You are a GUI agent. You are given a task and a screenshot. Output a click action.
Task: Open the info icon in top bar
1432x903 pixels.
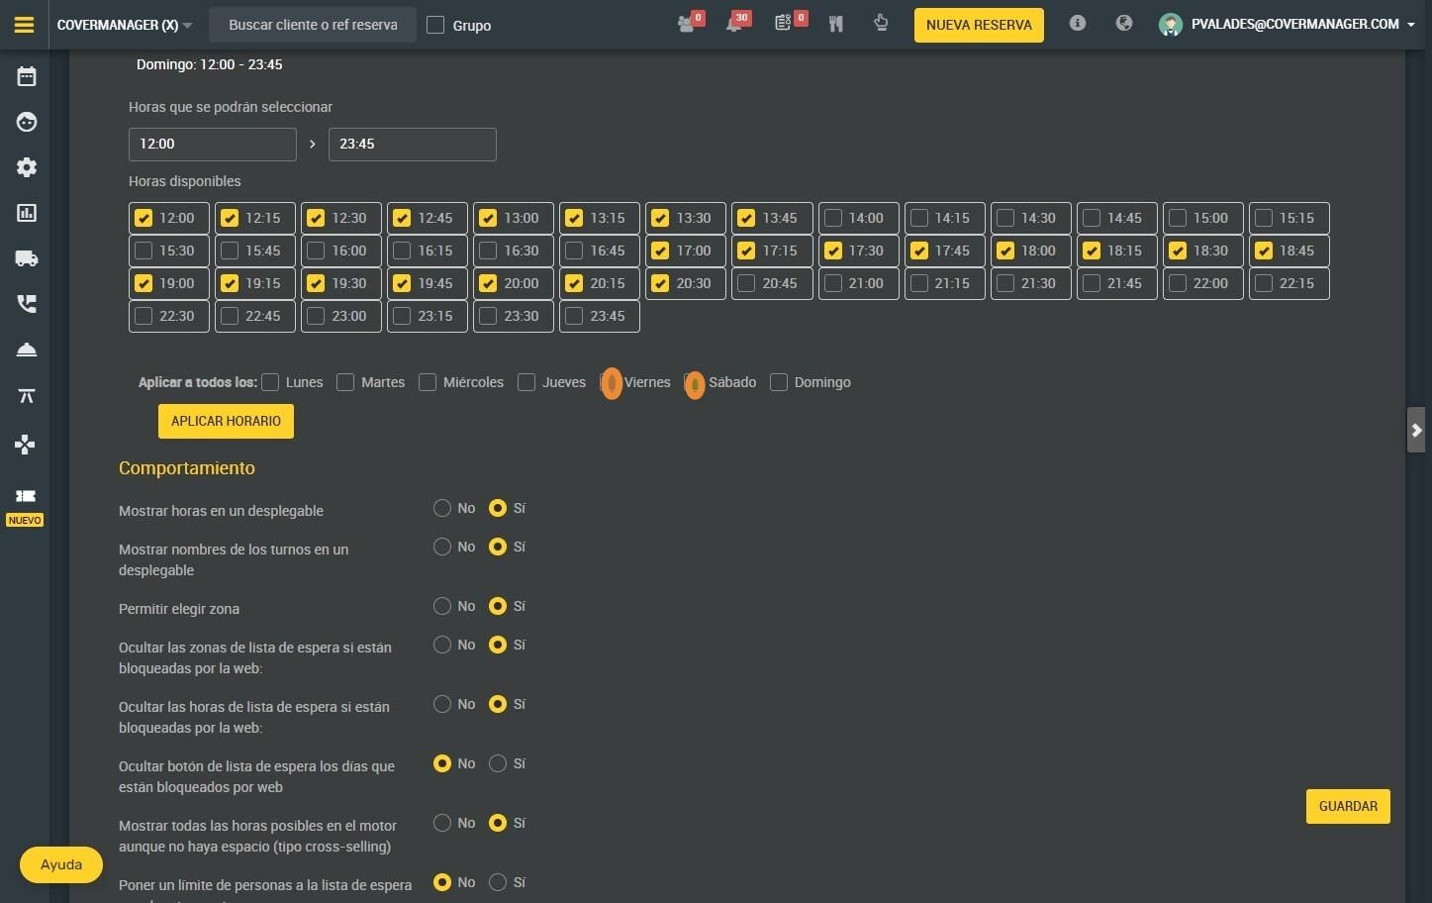point(1078,23)
